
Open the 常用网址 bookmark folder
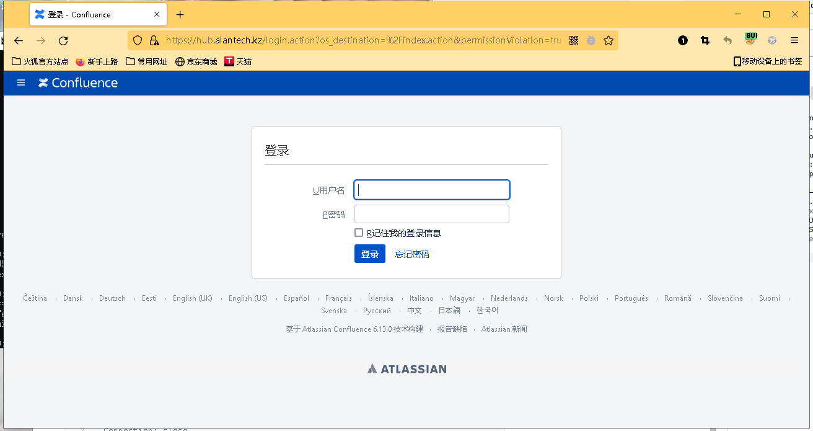pos(146,61)
